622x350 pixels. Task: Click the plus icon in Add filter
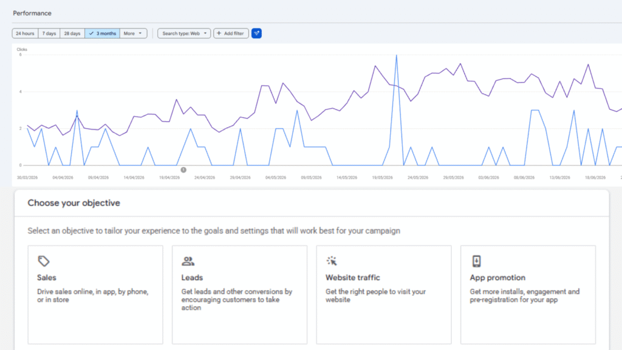pyautogui.click(x=219, y=33)
